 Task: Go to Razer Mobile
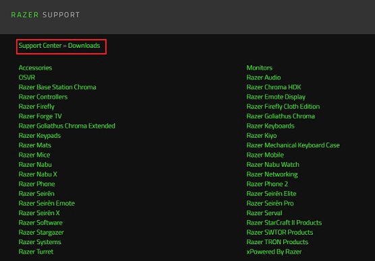[265, 155]
